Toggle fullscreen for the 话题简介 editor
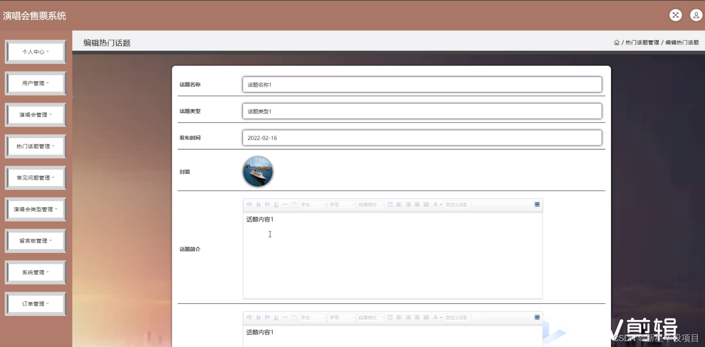The image size is (705, 347). [537, 204]
